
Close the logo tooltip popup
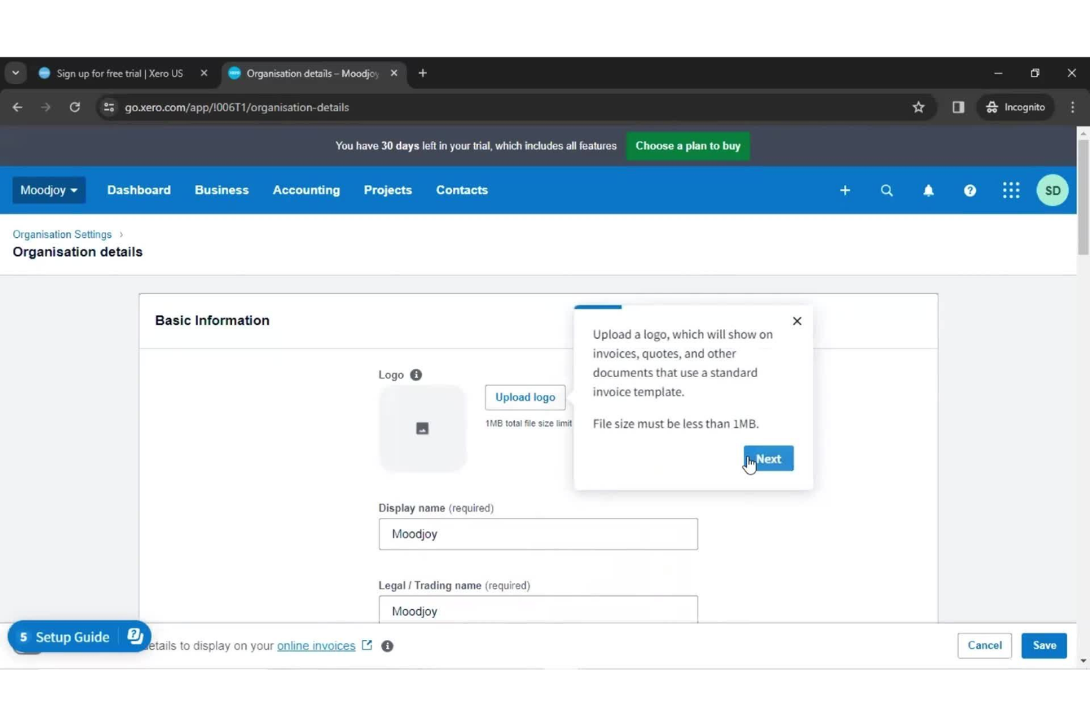797,321
